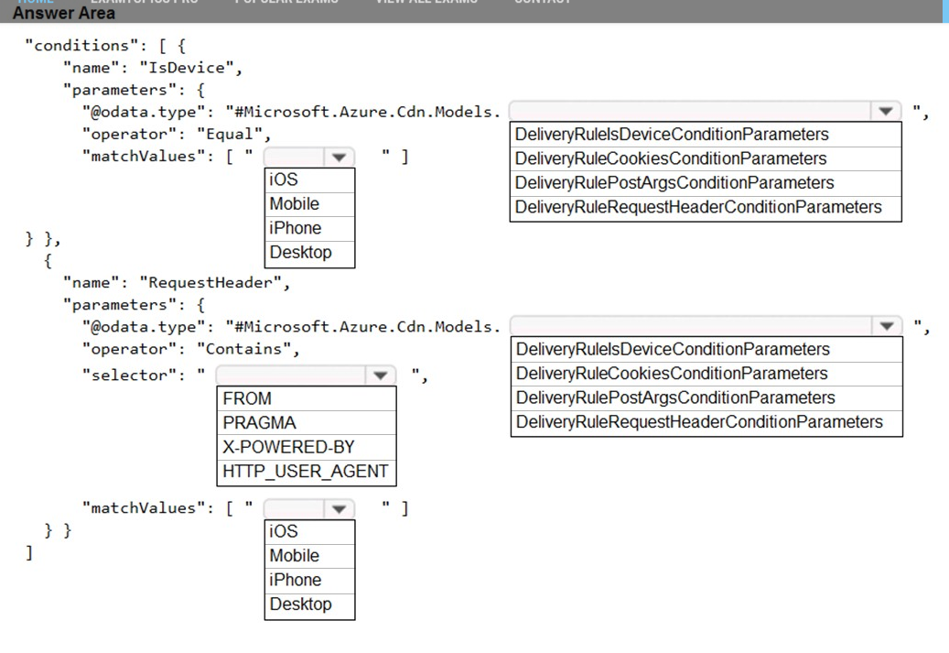Select Mobile in IsDevice matchValues list
Image resolution: width=949 pixels, height=653 pixels.
pyautogui.click(x=310, y=204)
